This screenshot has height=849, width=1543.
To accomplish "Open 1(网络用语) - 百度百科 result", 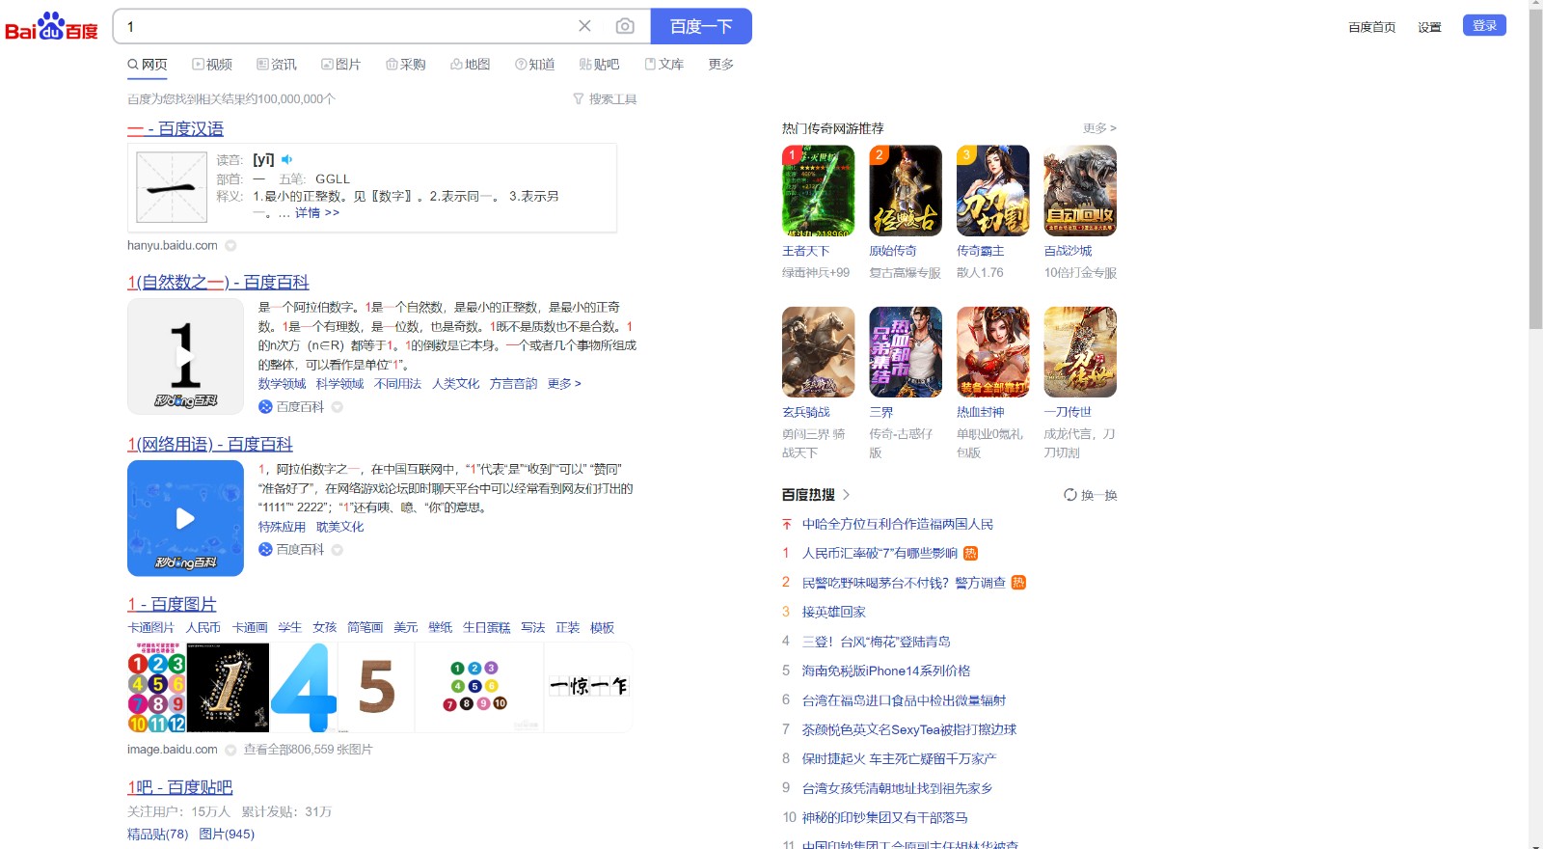I will [x=210, y=444].
